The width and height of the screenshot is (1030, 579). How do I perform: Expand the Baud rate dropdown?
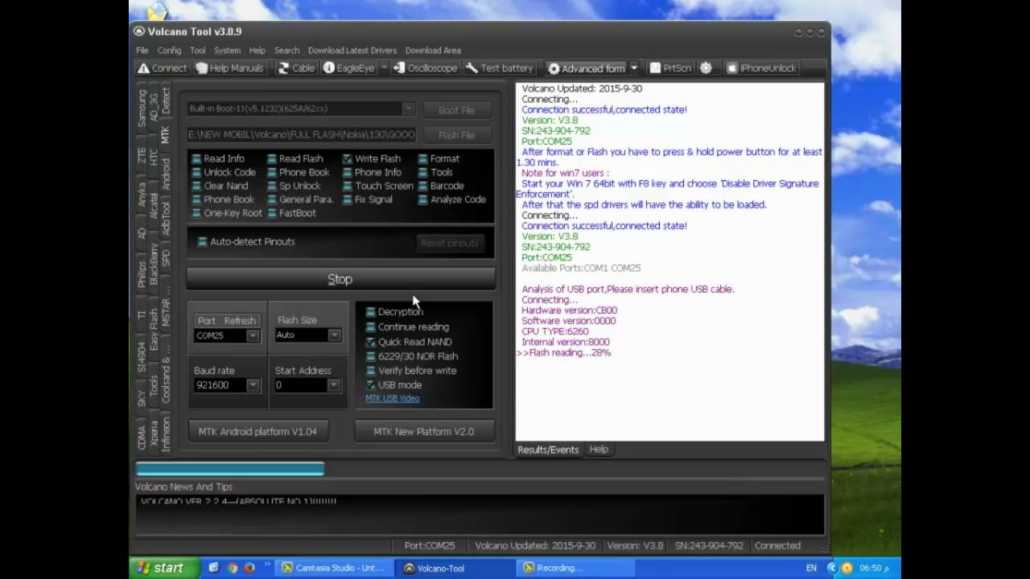point(253,385)
